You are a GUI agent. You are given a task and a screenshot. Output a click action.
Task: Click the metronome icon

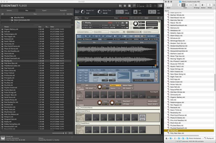(x=135, y=12)
